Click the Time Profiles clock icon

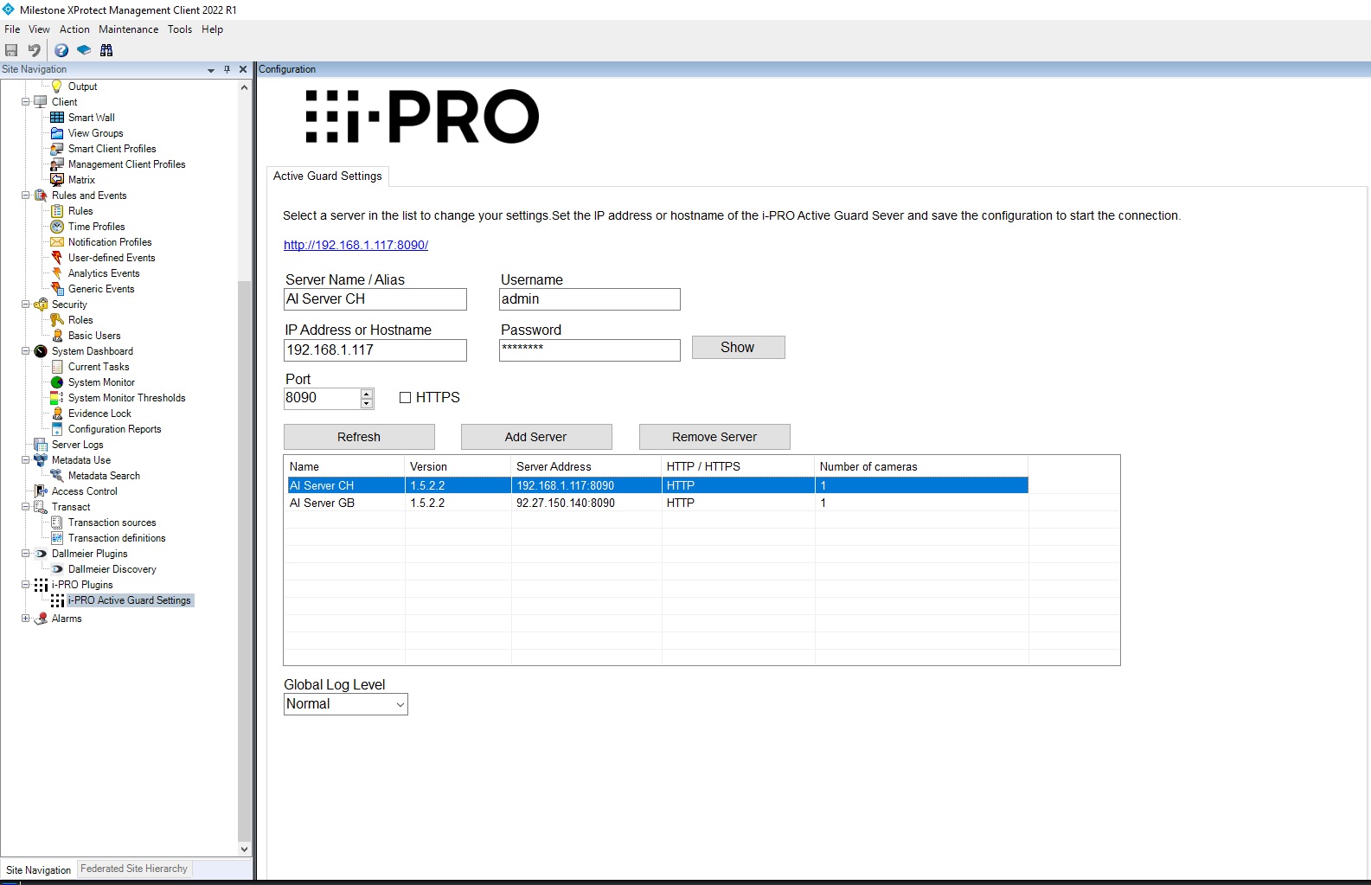pyautogui.click(x=57, y=227)
